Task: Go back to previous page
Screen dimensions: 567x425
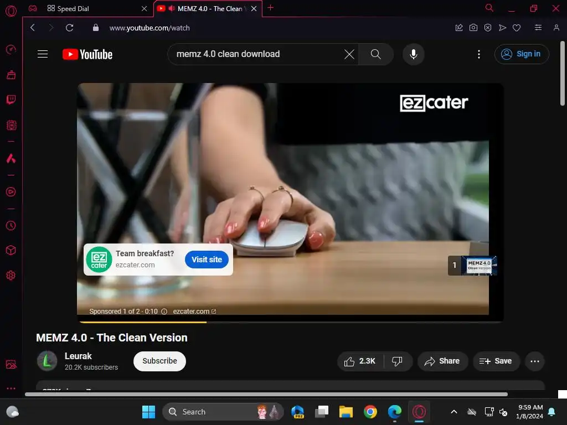Action: (x=33, y=28)
